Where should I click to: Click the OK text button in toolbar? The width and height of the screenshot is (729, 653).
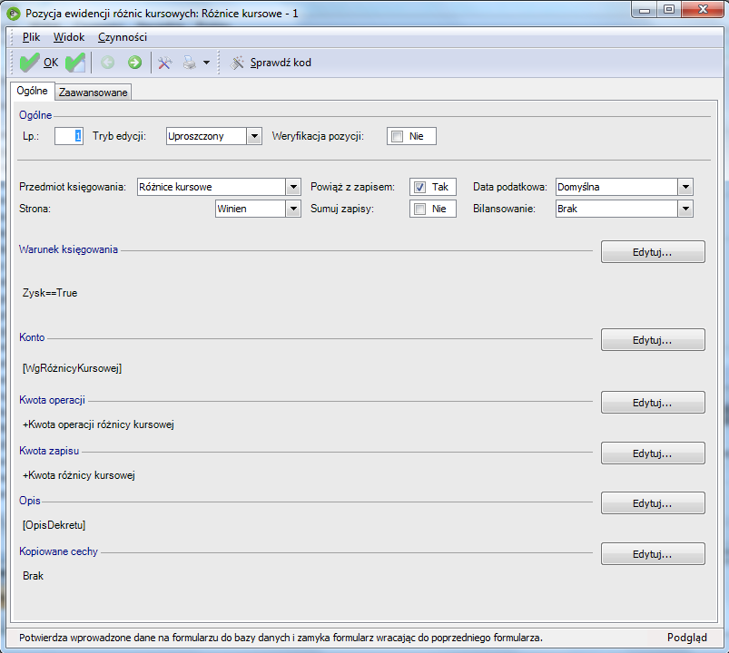[x=51, y=63]
